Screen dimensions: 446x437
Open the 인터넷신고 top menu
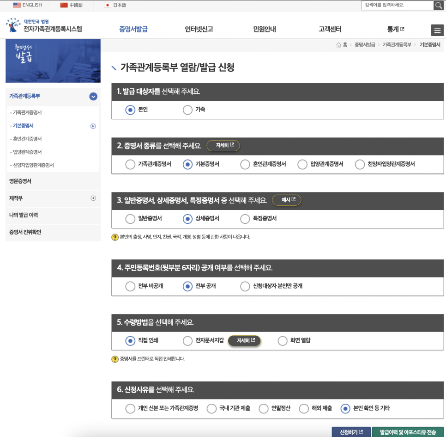(x=199, y=29)
